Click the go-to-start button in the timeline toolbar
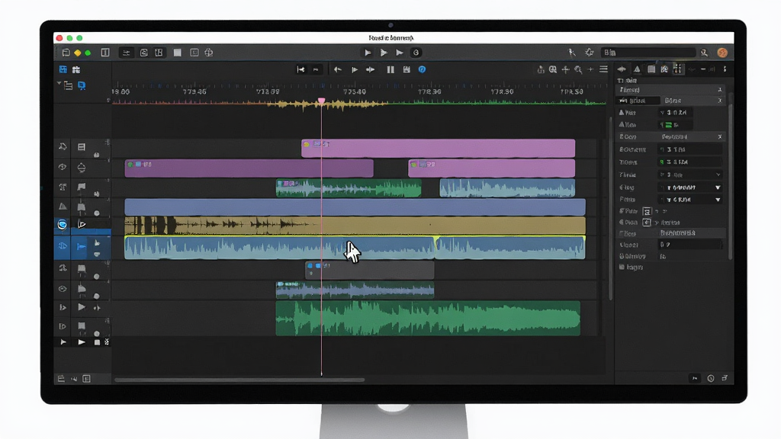Image resolution: width=781 pixels, height=439 pixels. point(301,69)
